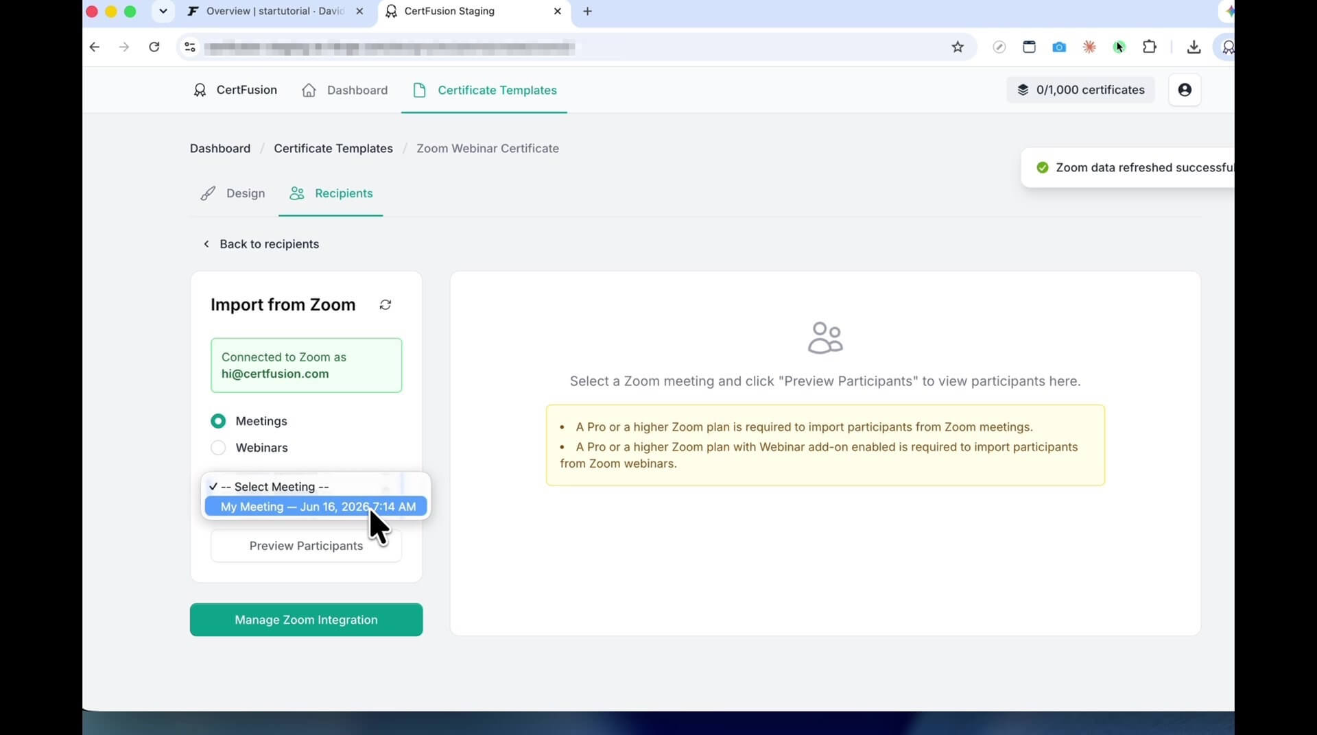Click Manage Zoom Integration button

[306, 620]
